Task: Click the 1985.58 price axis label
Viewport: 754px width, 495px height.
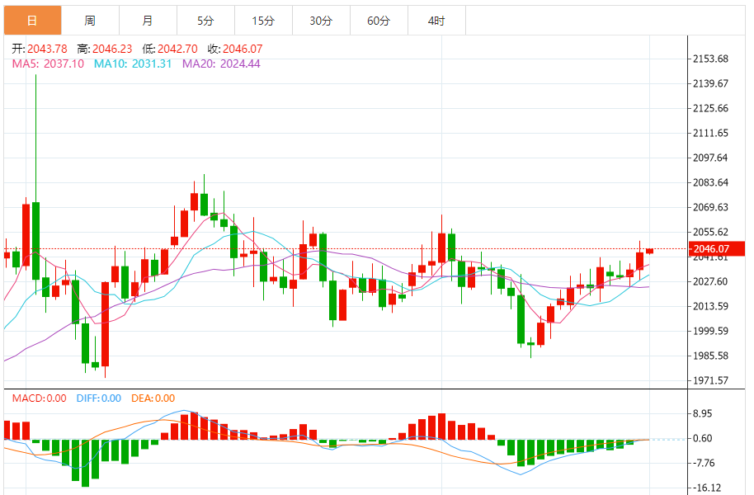Action: (x=710, y=356)
